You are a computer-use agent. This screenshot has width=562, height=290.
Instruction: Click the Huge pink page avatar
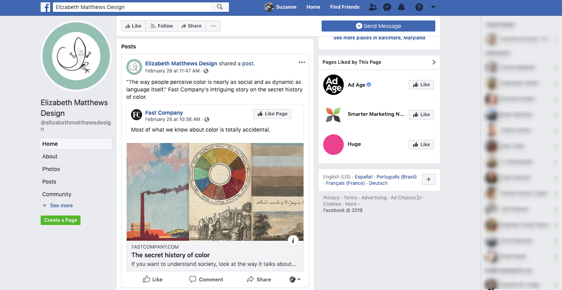point(333,145)
